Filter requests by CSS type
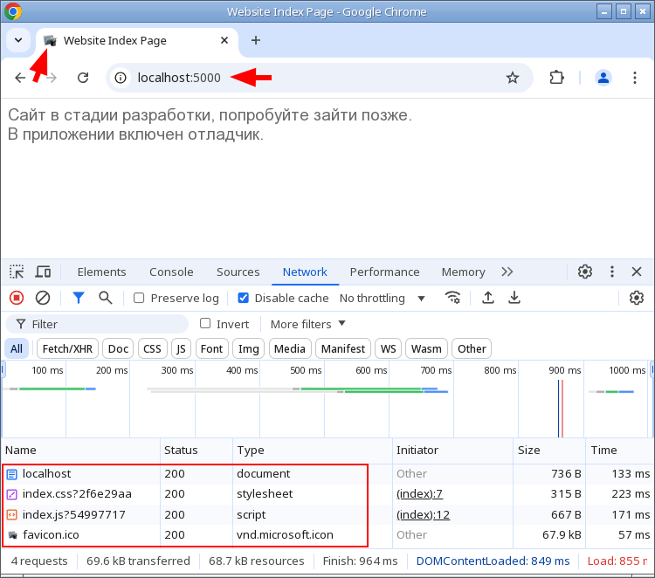This screenshot has width=655, height=578. click(x=152, y=348)
